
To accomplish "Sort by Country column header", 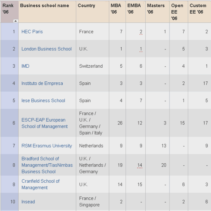I will tap(92, 12).
